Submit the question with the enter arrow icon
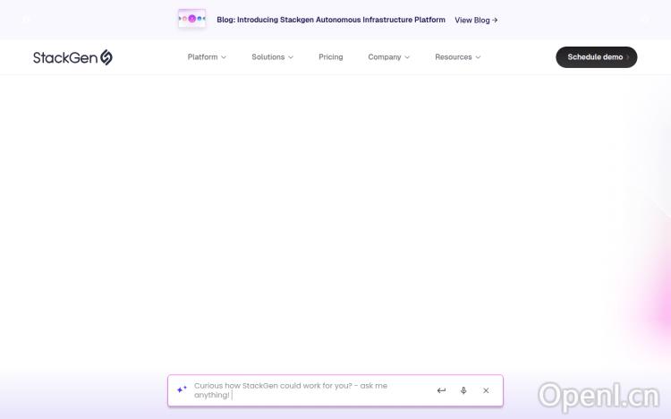Viewport: 671px width, 419px height. [441, 390]
